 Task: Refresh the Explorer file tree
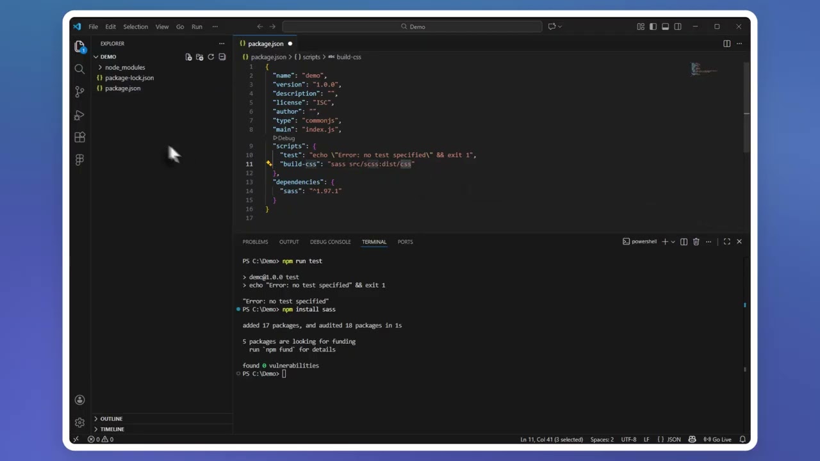tap(211, 57)
